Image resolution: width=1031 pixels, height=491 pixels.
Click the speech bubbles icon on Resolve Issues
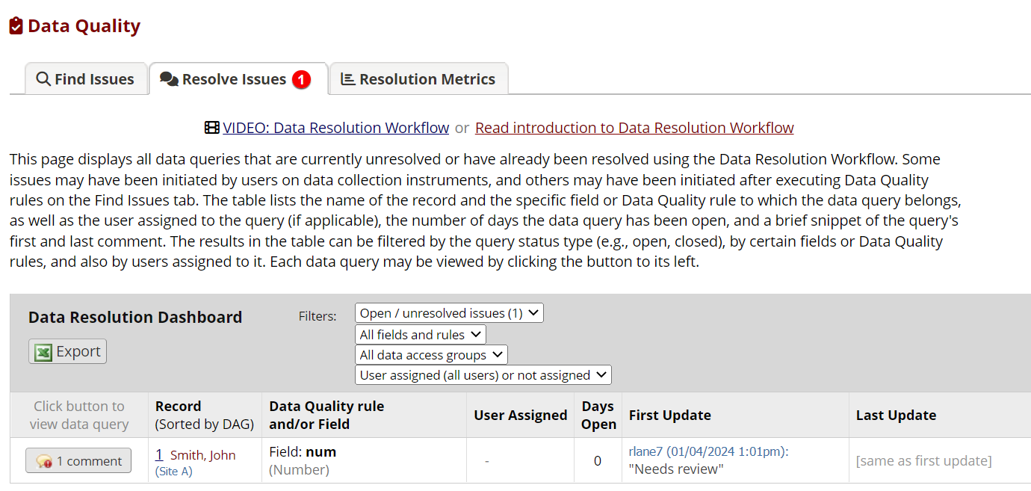[169, 79]
